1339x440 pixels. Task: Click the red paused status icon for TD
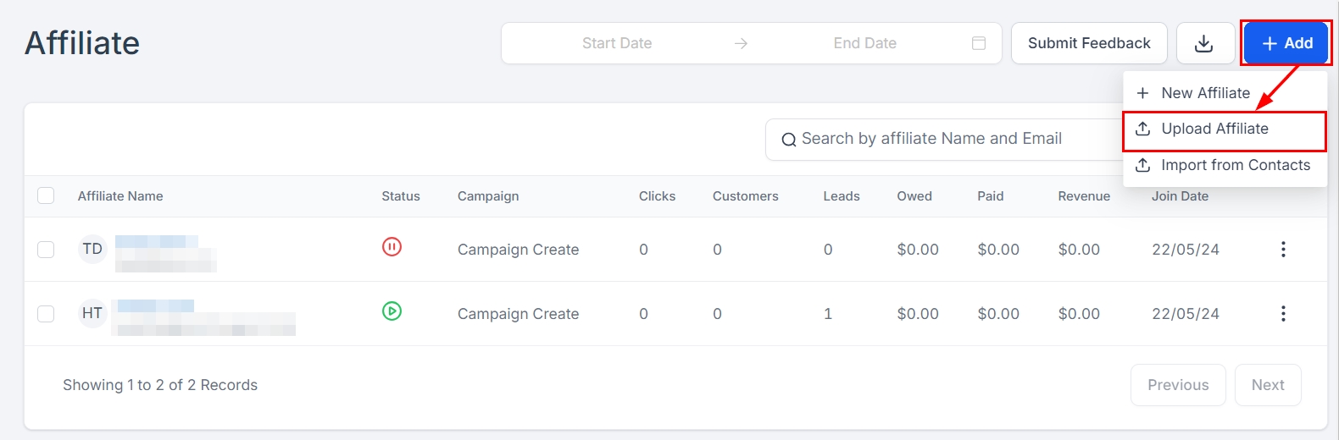pyautogui.click(x=392, y=247)
